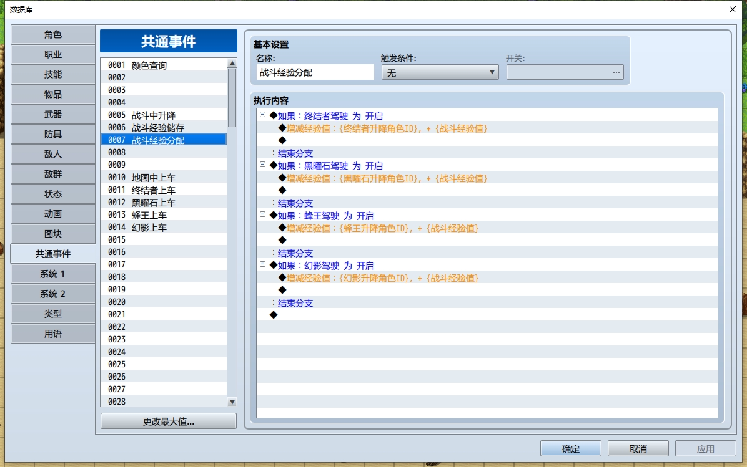Click the event list scroll down arrow
The image size is (747, 467).
[232, 402]
